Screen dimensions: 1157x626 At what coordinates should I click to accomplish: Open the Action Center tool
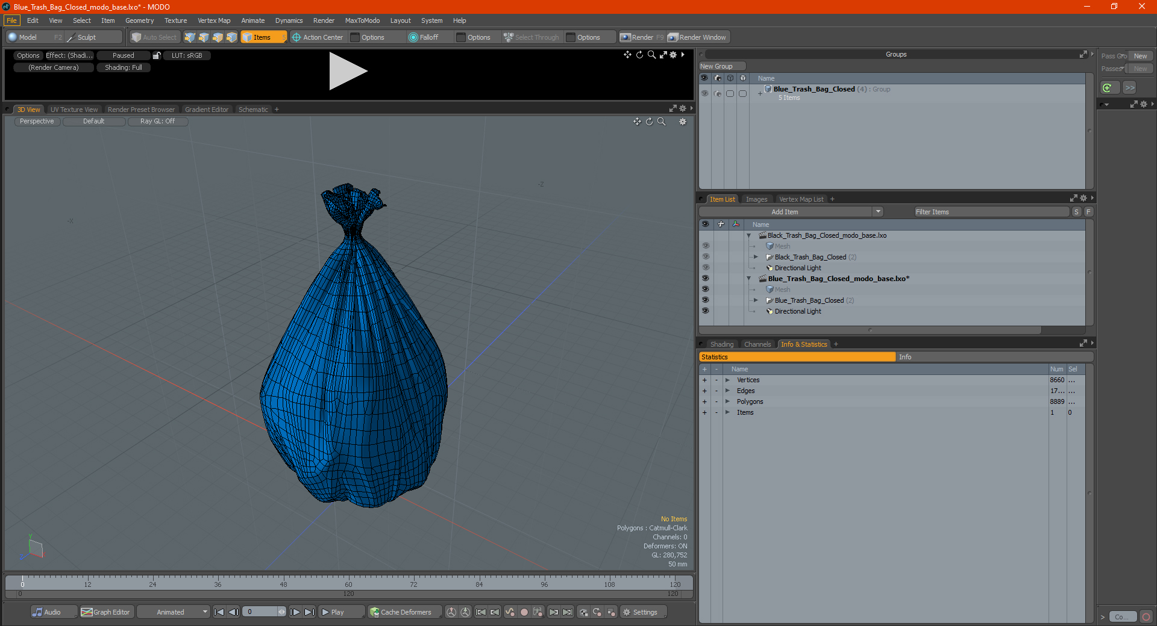tap(318, 37)
